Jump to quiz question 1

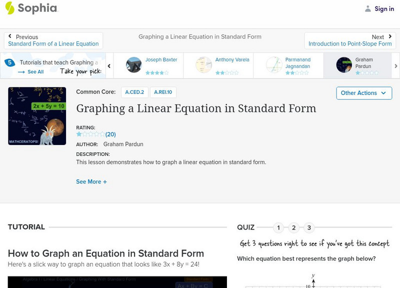[x=278, y=228]
